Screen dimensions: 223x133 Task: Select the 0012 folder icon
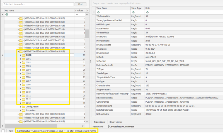pyautogui.click(x=23, y=100)
